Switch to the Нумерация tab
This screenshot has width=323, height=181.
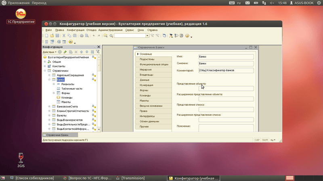(x=147, y=85)
